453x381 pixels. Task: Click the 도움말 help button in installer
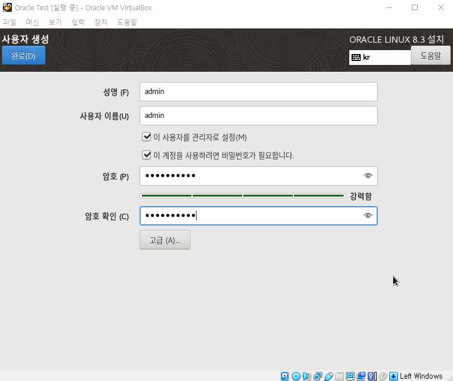tap(430, 55)
